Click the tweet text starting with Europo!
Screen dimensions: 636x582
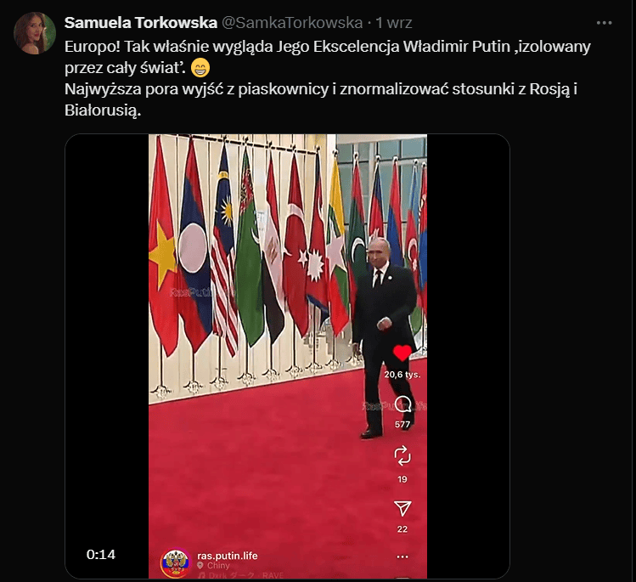[327, 78]
